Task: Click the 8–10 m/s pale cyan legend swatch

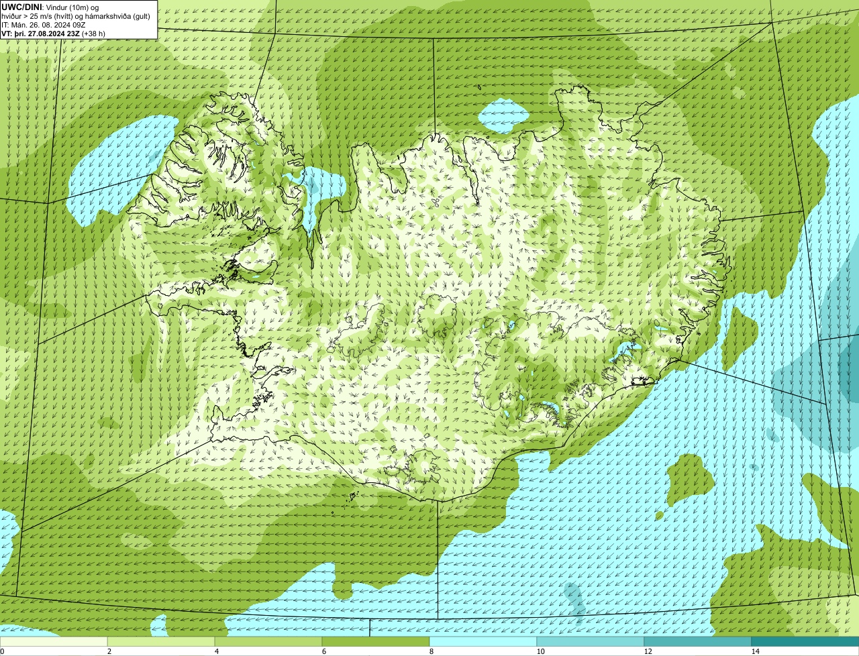Action: [483, 641]
